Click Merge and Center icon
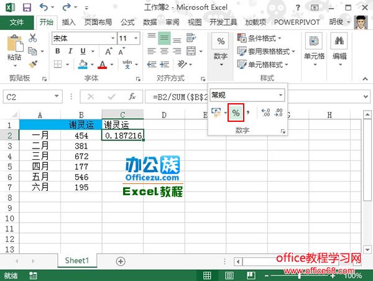 click(191, 51)
